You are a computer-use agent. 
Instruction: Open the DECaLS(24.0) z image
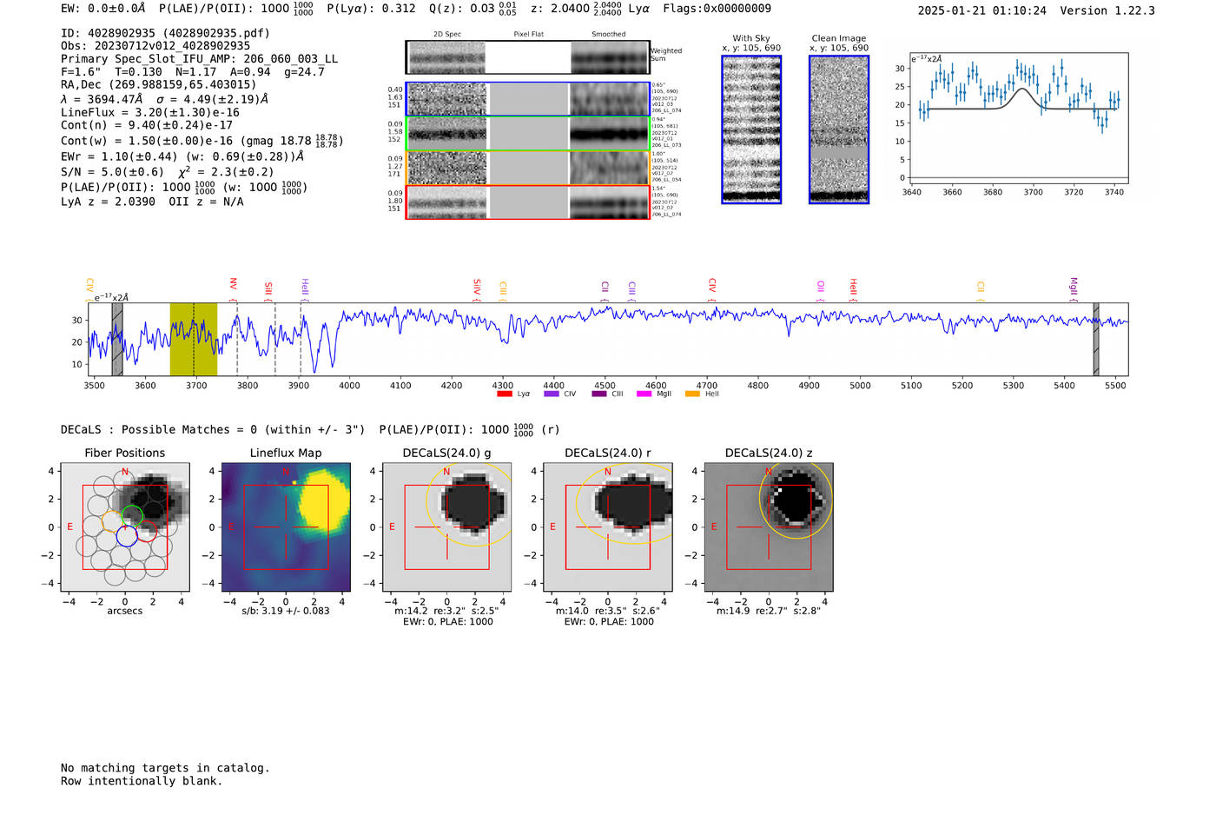click(769, 527)
